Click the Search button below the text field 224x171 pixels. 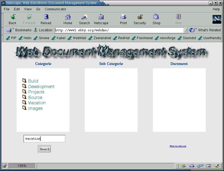click(x=45, y=149)
